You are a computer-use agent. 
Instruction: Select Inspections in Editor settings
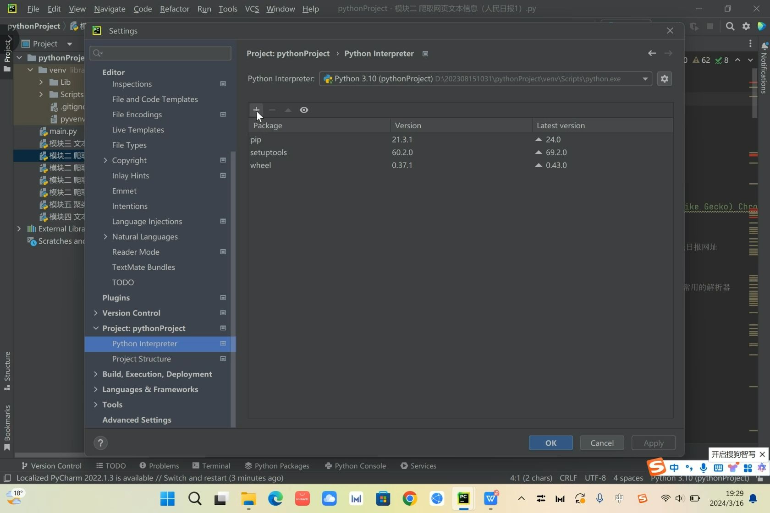[x=132, y=84]
